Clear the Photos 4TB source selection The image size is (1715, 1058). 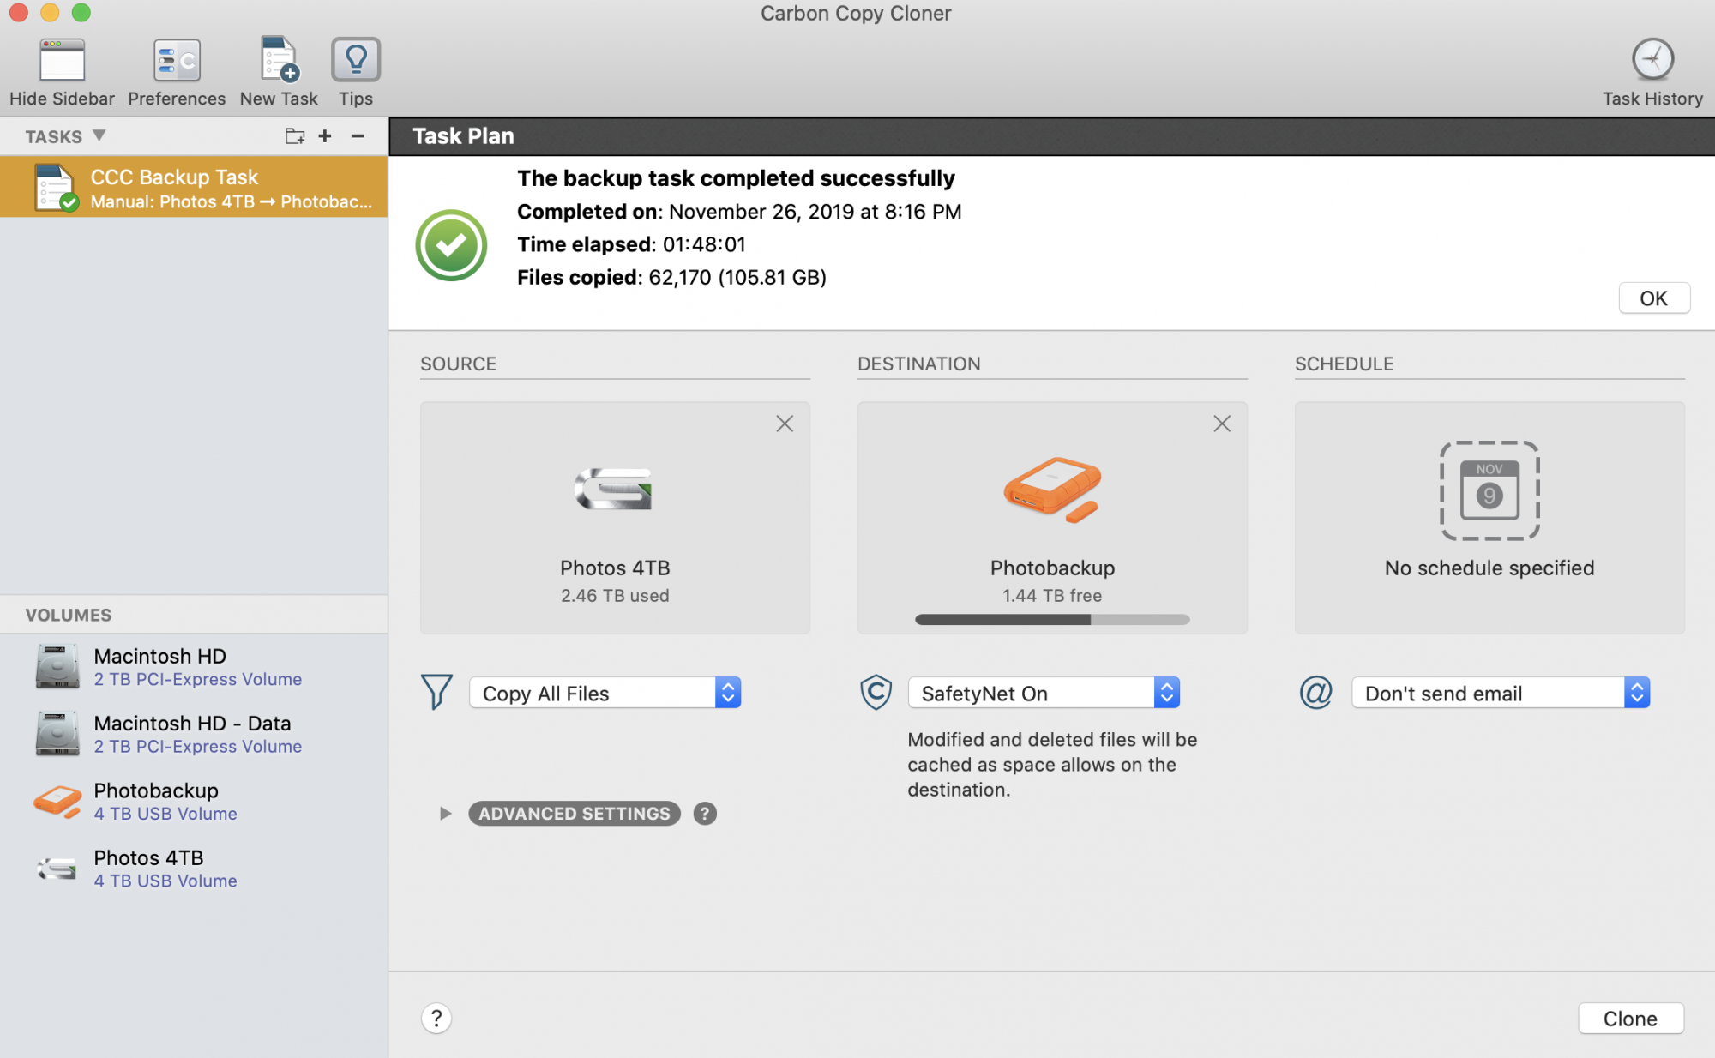point(785,424)
